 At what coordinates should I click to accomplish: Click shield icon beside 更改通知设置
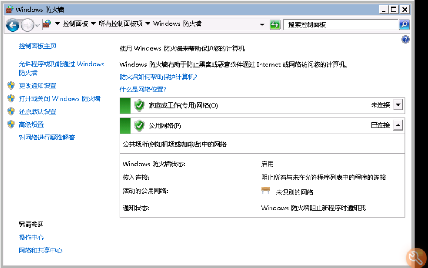coord(11,85)
